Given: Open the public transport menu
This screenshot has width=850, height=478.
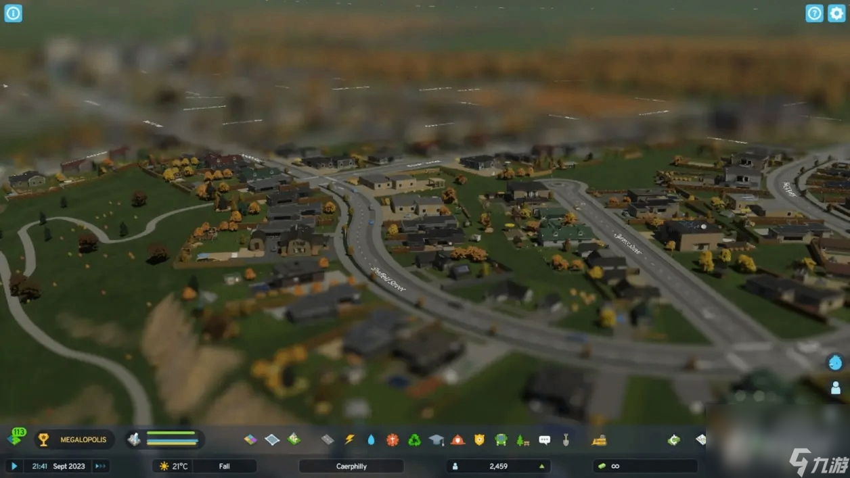Looking at the screenshot, I should [x=501, y=439].
